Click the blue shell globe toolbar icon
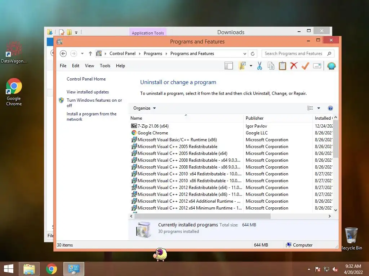Viewport: 369px width, 276px height. (331, 66)
